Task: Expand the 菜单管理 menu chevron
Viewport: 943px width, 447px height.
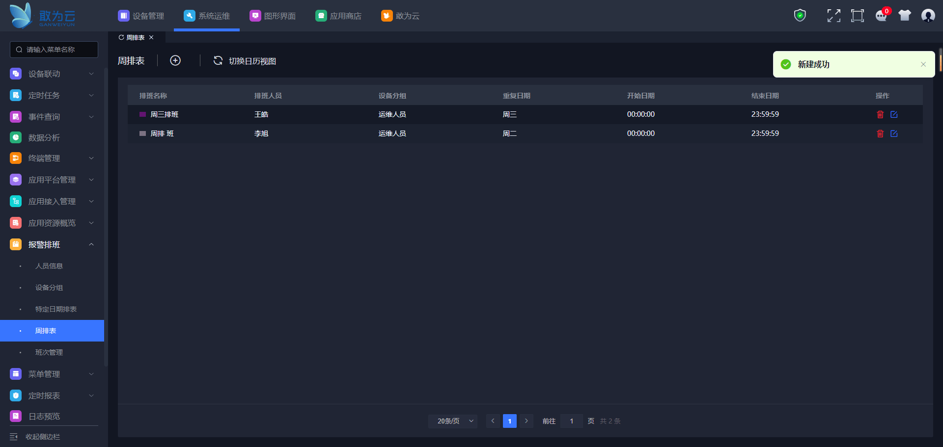Action: 91,374
